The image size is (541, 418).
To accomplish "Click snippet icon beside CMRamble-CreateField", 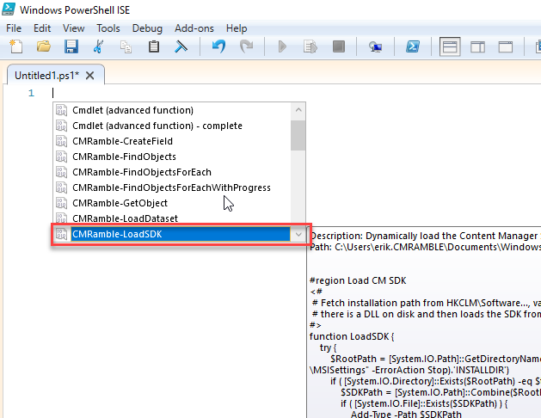I will 61,141.
